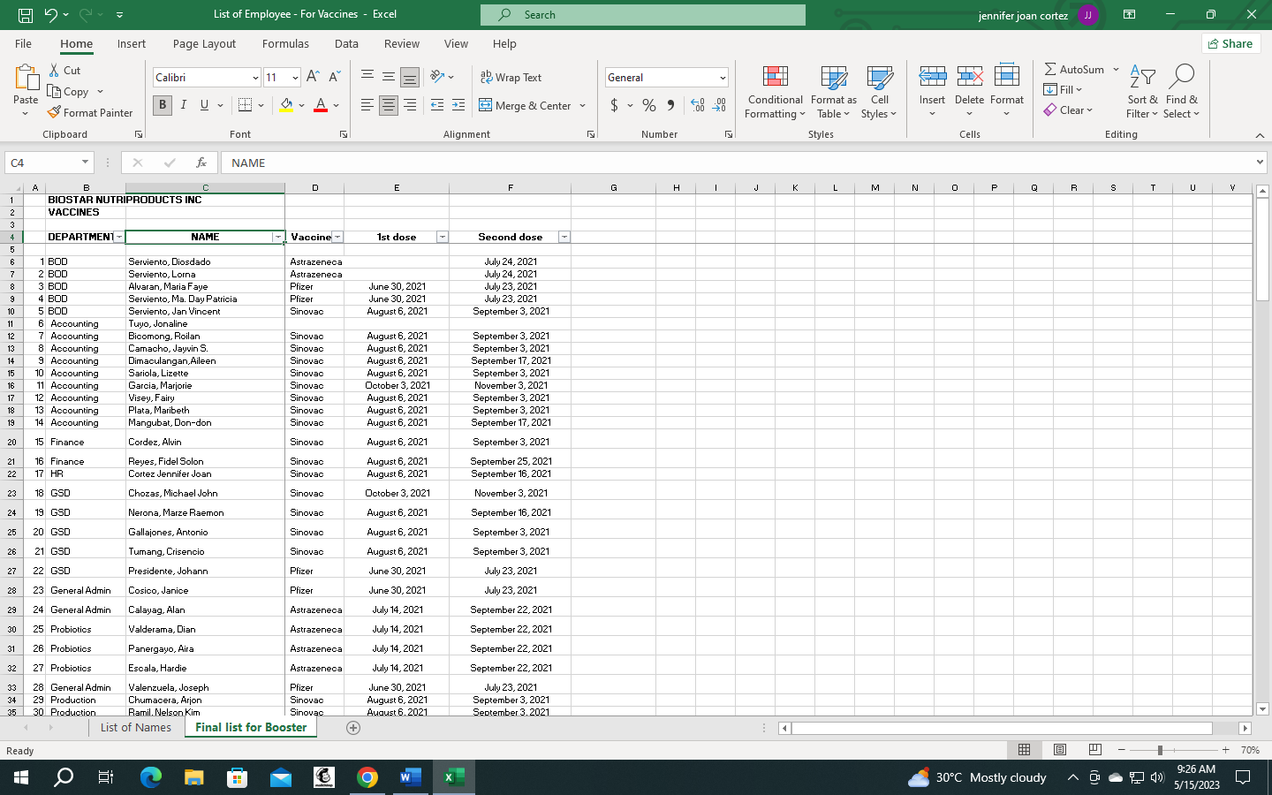
Task: Click Merge & Center button
Action: [525, 105]
